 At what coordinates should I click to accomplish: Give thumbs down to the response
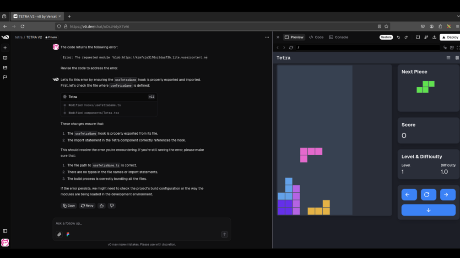(112, 205)
